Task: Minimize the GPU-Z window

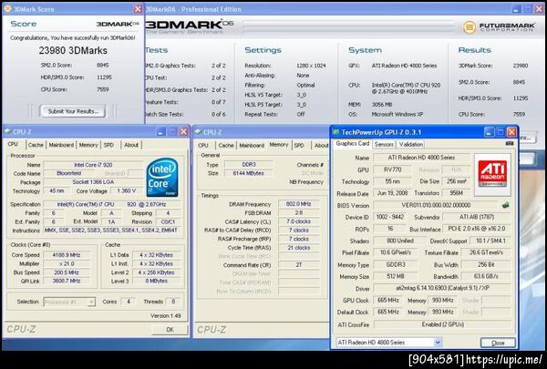Action: 489,132
